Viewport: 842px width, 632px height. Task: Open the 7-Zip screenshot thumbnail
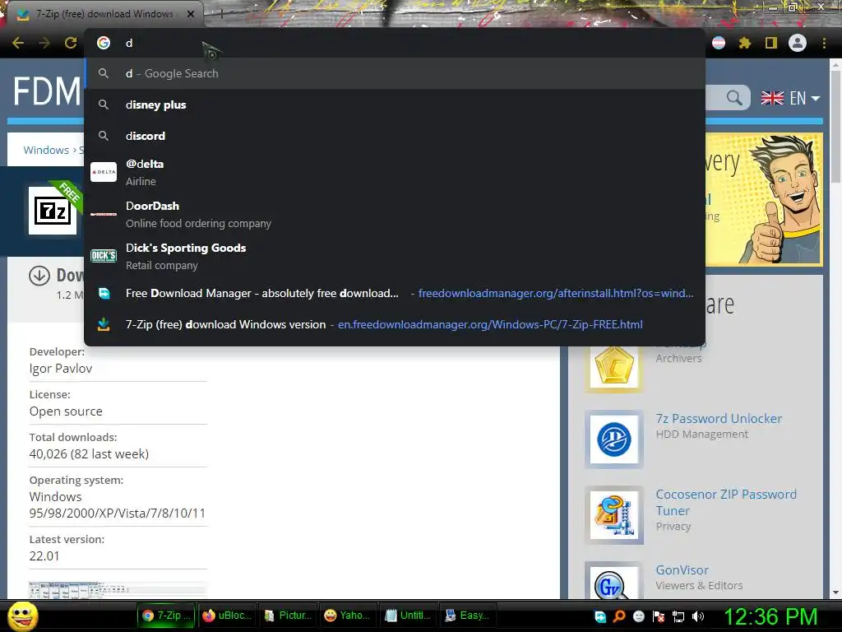pos(118,589)
